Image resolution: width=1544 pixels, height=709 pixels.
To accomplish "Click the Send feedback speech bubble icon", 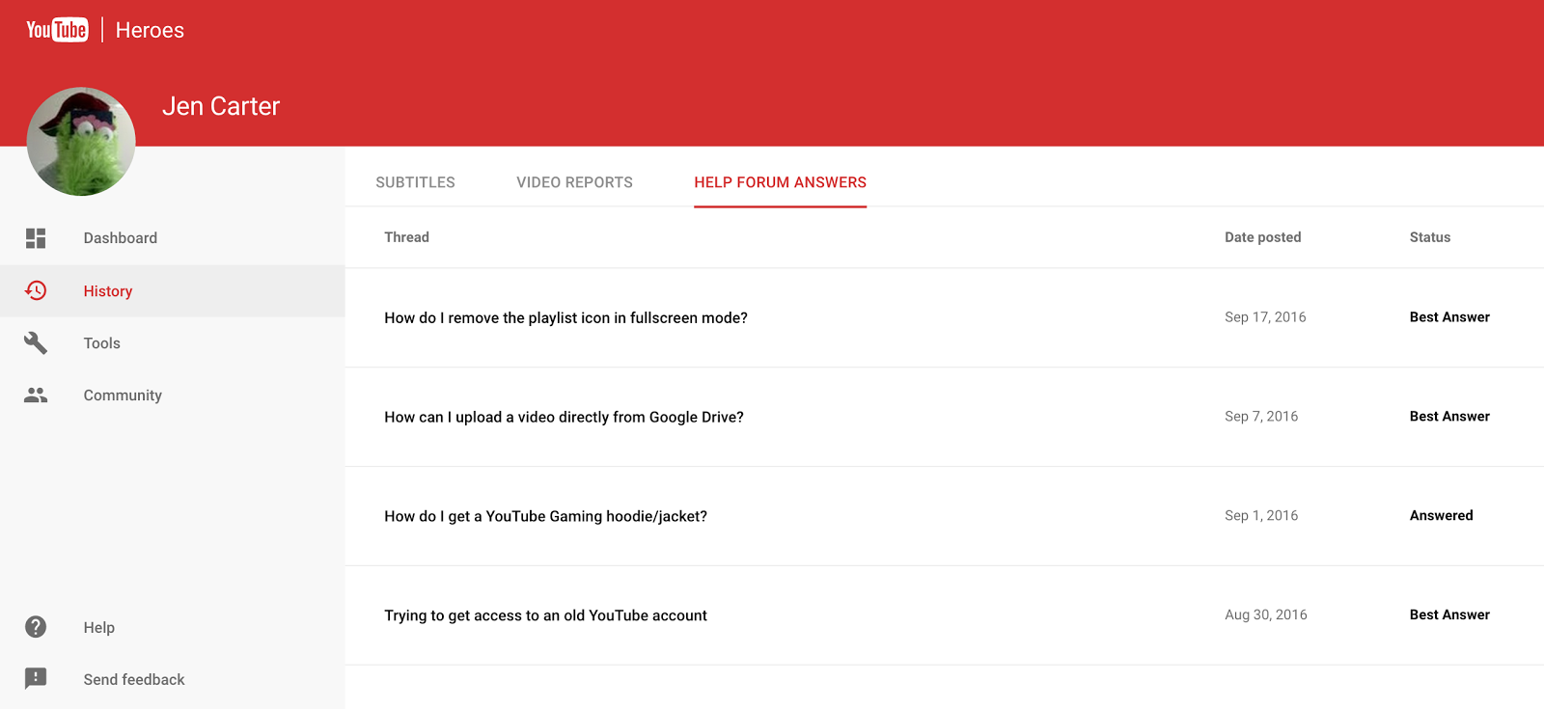I will pos(36,679).
